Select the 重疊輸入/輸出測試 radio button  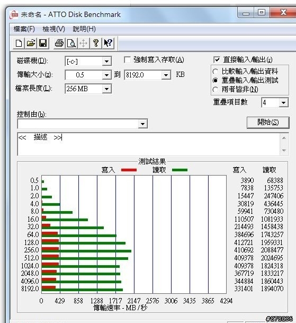215,80
